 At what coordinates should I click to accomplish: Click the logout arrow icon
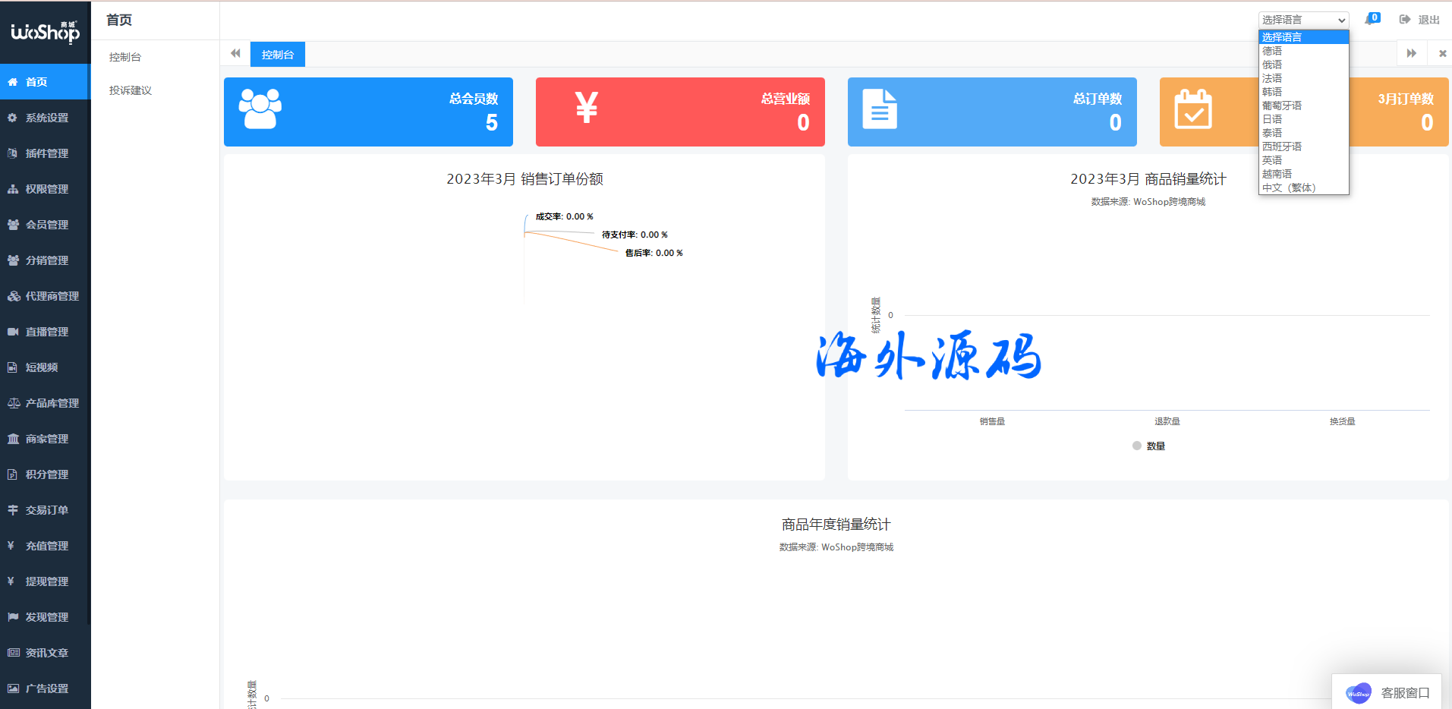(x=1405, y=20)
